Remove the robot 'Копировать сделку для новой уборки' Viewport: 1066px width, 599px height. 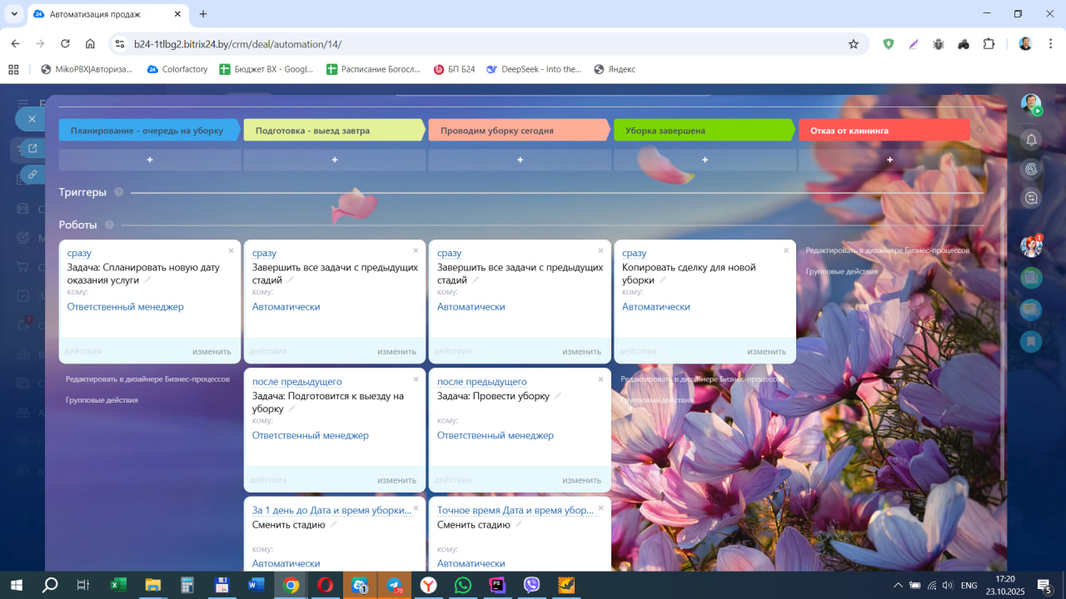point(786,250)
